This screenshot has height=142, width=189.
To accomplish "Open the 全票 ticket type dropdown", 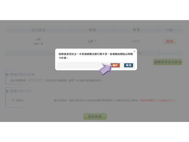I will click(x=92, y=42).
